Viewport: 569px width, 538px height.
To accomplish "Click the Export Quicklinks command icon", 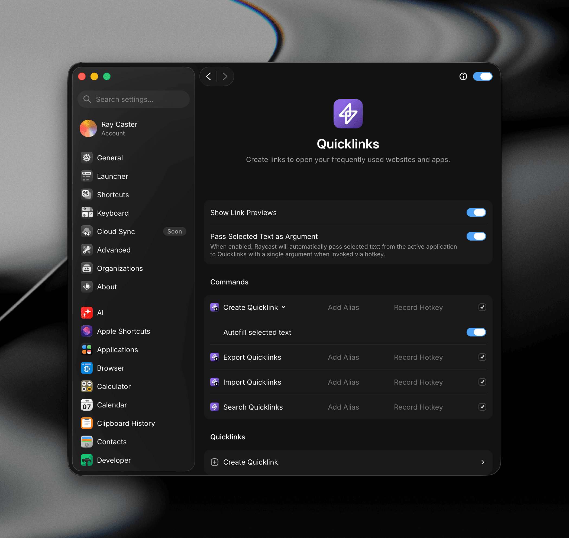I will (x=215, y=357).
